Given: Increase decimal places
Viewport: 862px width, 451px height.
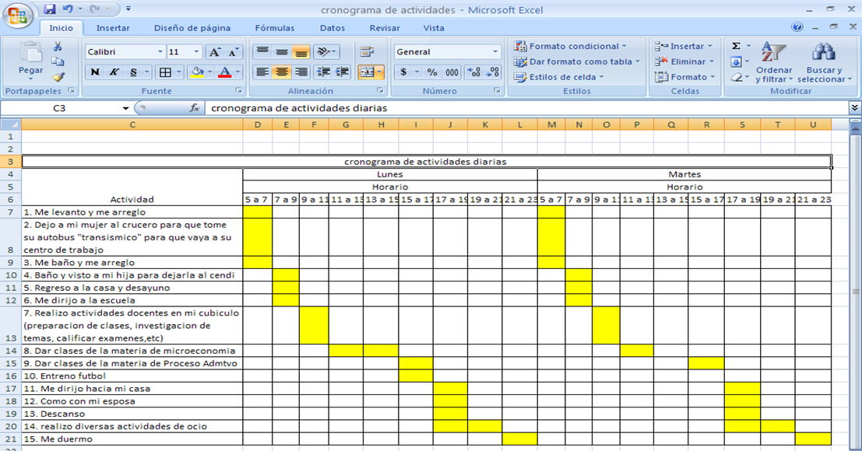Looking at the screenshot, I should (x=473, y=72).
